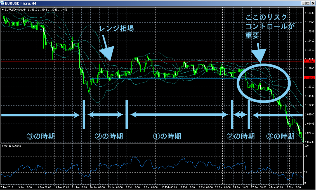The image size is (316, 190).
Task: Close the EURUSDmicro,H4 chart window
Action: 313,3
